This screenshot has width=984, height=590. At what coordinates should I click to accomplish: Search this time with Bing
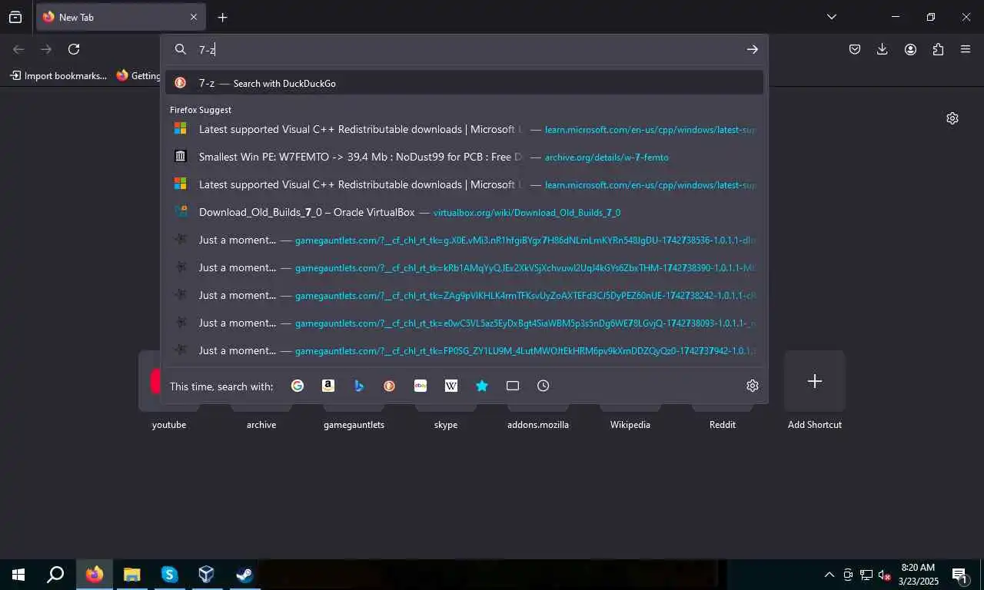coord(359,386)
